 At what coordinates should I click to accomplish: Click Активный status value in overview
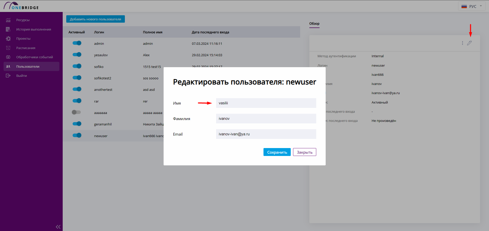[380, 103]
